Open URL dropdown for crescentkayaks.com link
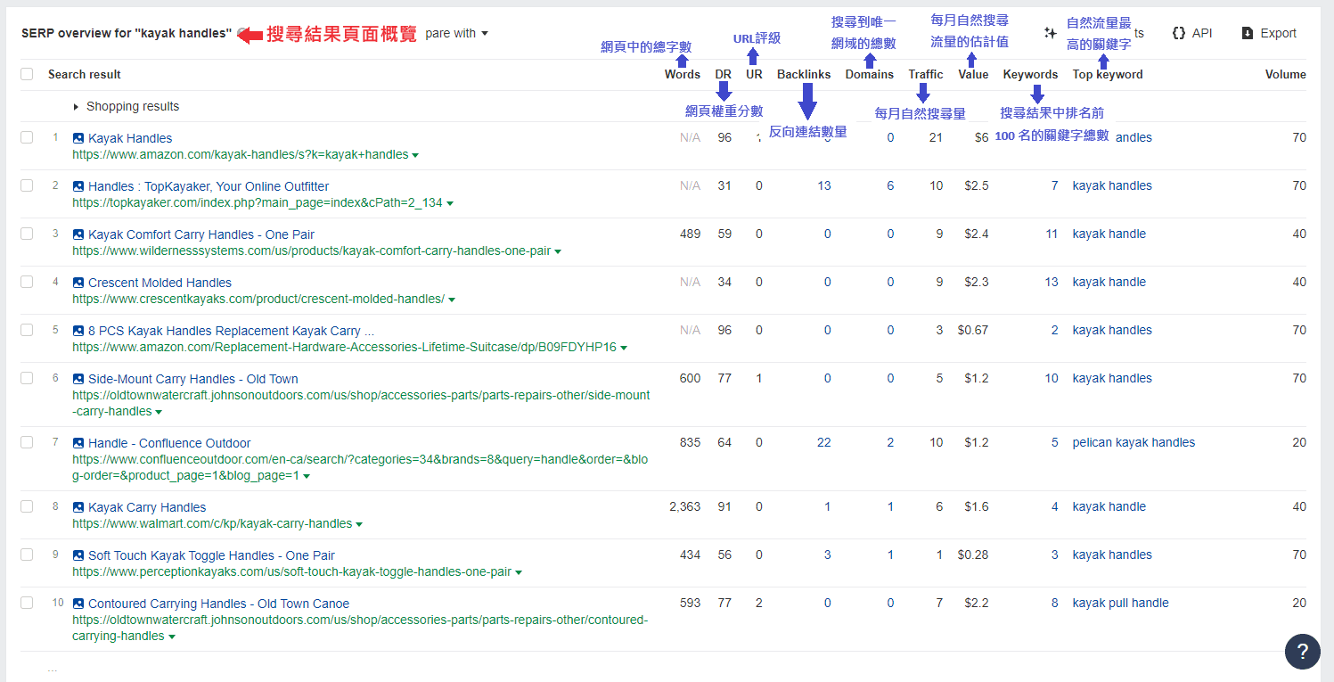The height and width of the screenshot is (682, 1334). click(x=452, y=300)
